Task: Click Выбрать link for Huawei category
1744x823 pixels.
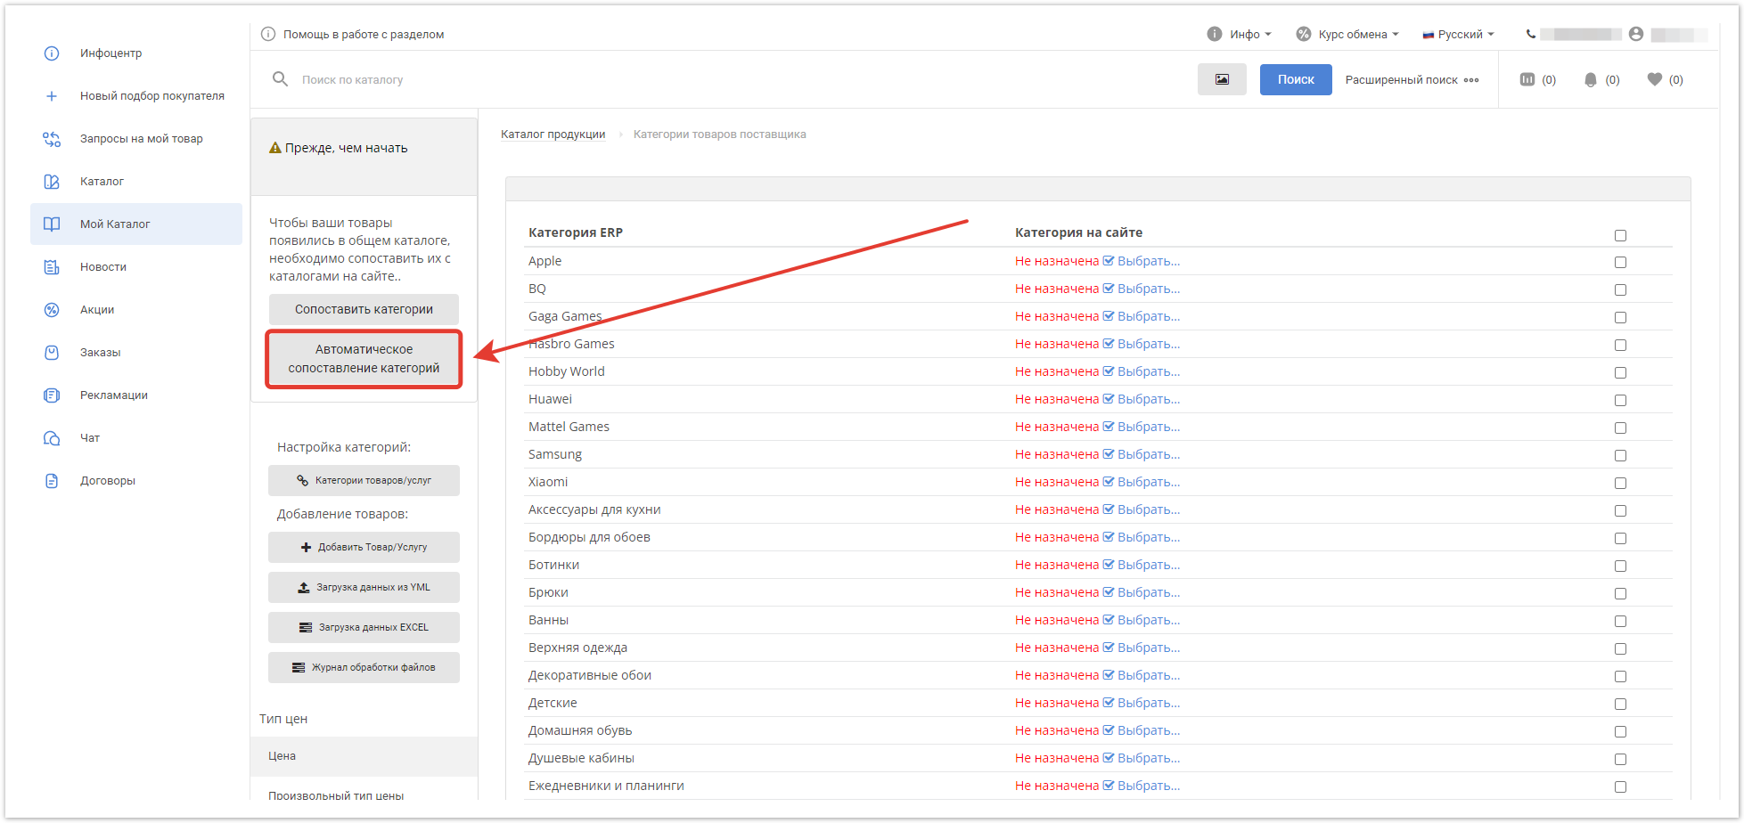Action: coord(1147,399)
